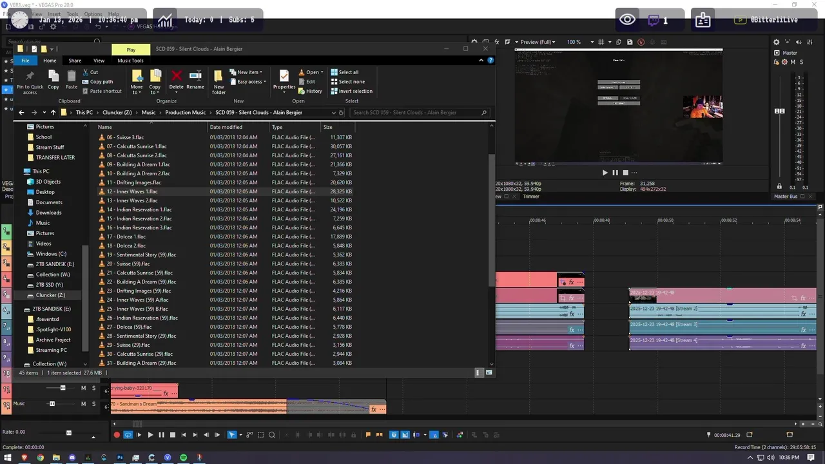Viewport: 825px width, 464px height.
Task: Click the red circled V icon in preview toolbar
Action: tap(641, 42)
